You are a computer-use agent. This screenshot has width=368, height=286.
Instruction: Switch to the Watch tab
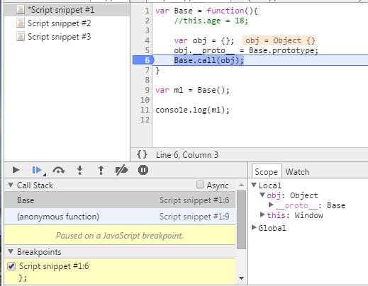297,172
